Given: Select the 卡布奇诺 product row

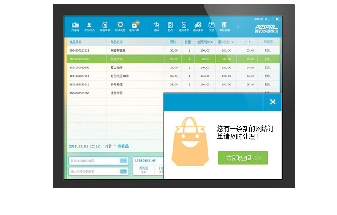Looking at the screenshot, I should [x=173, y=85].
